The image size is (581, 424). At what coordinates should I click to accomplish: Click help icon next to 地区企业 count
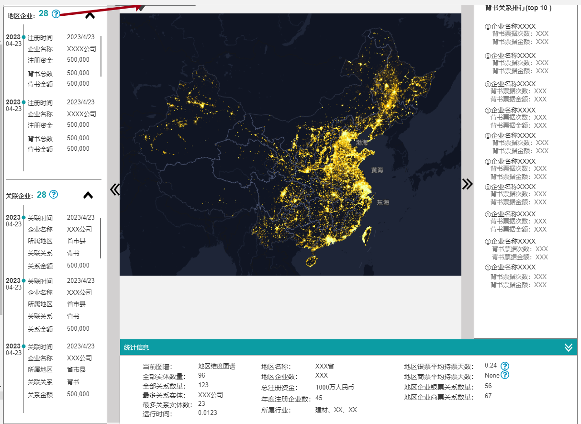click(56, 14)
